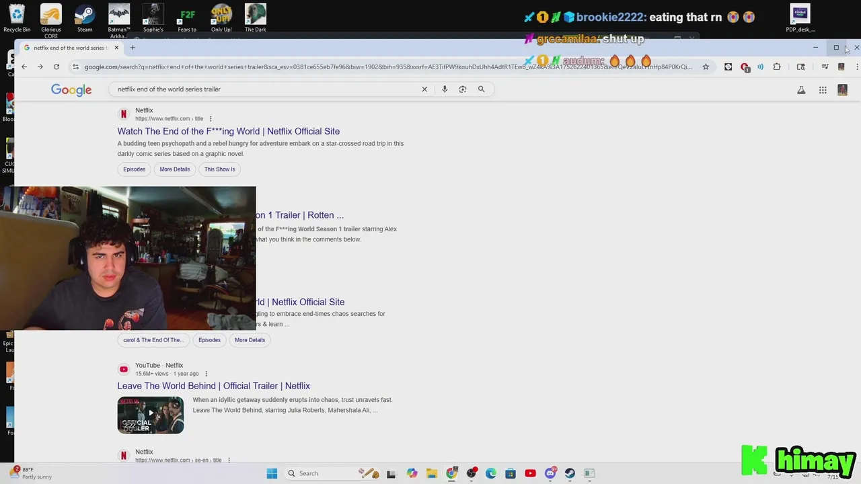This screenshot has width=861, height=484.
Task: Open the Google account avatar
Action: pyautogui.click(x=842, y=90)
